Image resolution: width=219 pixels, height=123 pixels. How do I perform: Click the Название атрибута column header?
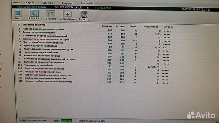34,25
